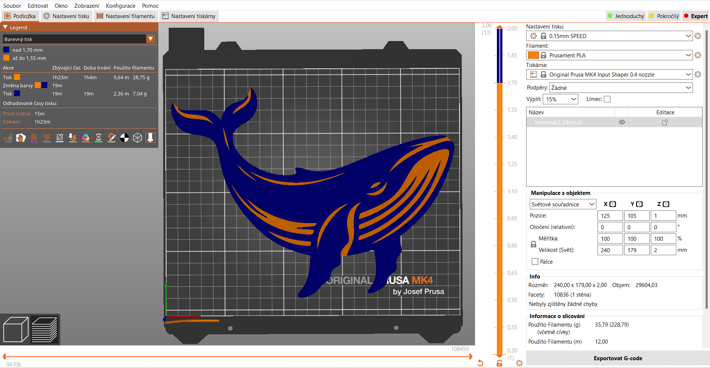Open Konfigurace menu
This screenshot has width=710, height=368.
pyautogui.click(x=121, y=6)
